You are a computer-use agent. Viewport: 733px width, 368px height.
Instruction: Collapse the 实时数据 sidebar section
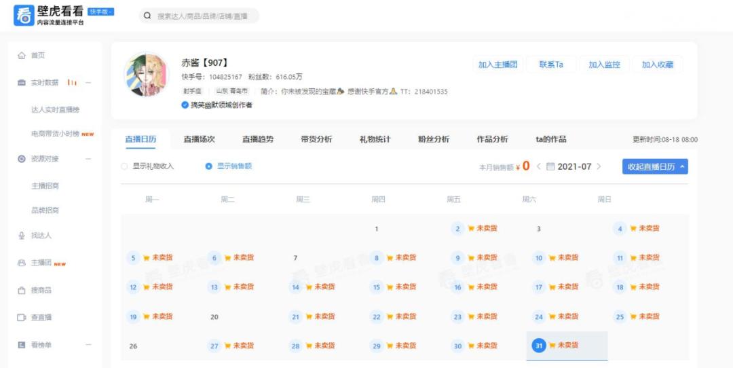pos(88,83)
